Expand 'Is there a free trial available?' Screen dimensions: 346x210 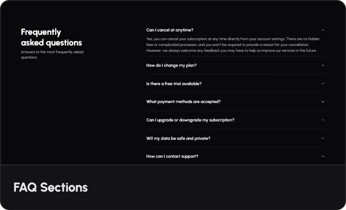pos(173,84)
